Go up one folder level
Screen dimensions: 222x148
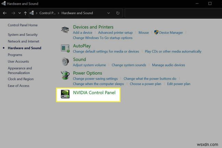(x=26, y=13)
